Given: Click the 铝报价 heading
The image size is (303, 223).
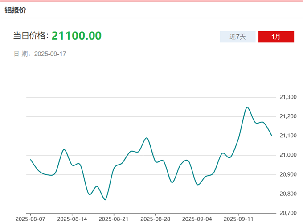Looking at the screenshot, I should pos(15,10).
